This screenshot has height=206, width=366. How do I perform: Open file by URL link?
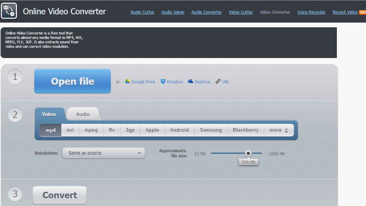pos(225,82)
